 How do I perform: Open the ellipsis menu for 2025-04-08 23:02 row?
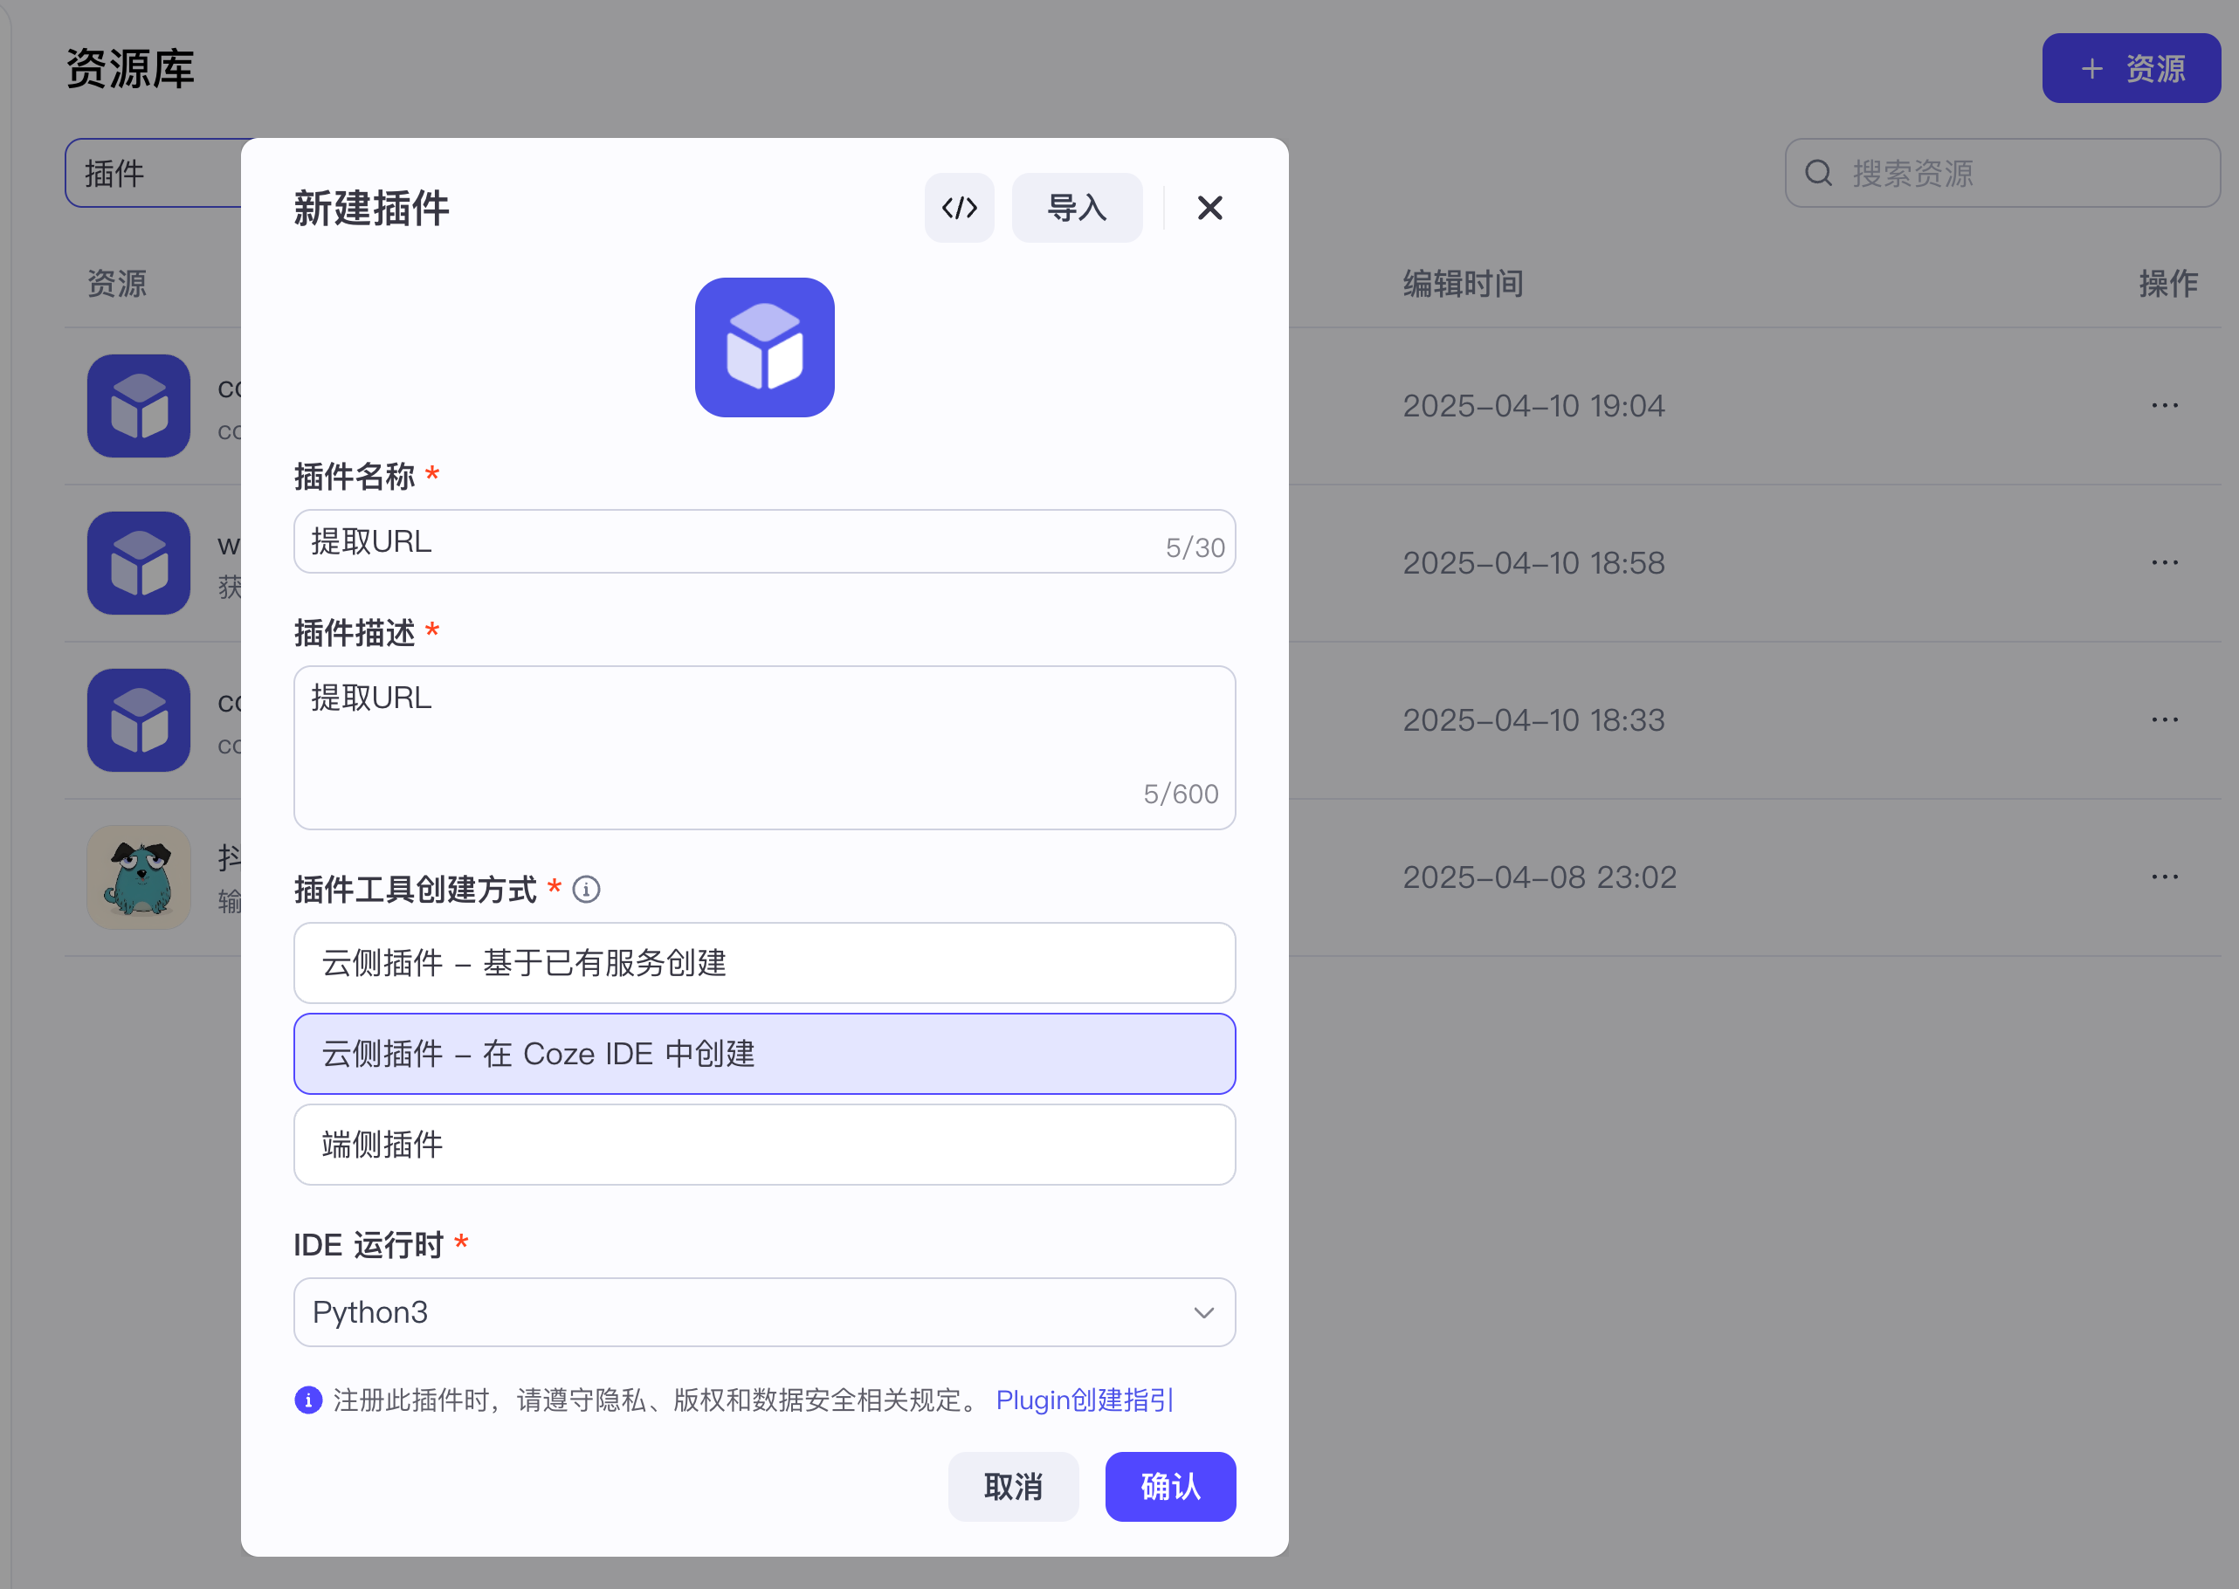coord(2165,877)
